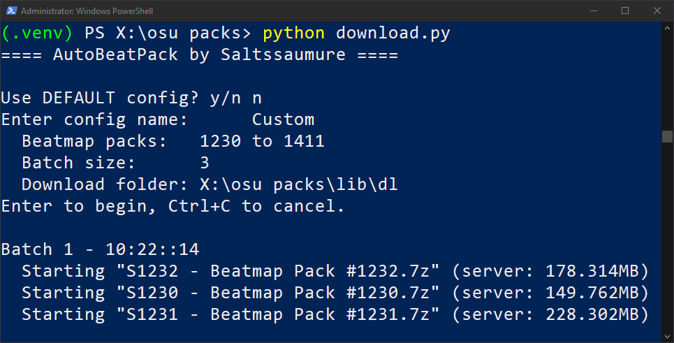The image size is (674, 343).
Task: Click the vertical scrollbar thumb
Action: click(x=667, y=137)
